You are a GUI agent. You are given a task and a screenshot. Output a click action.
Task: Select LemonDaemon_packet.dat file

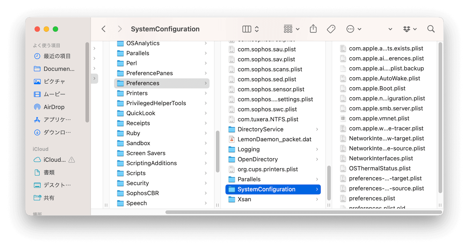(x=273, y=139)
